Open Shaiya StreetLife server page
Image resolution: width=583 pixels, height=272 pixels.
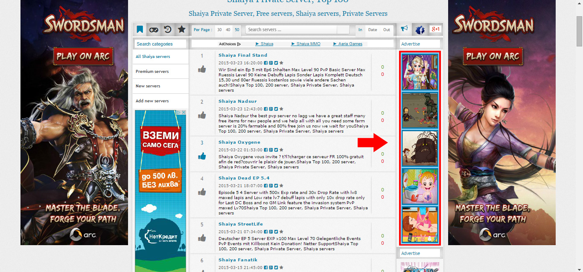point(241,224)
